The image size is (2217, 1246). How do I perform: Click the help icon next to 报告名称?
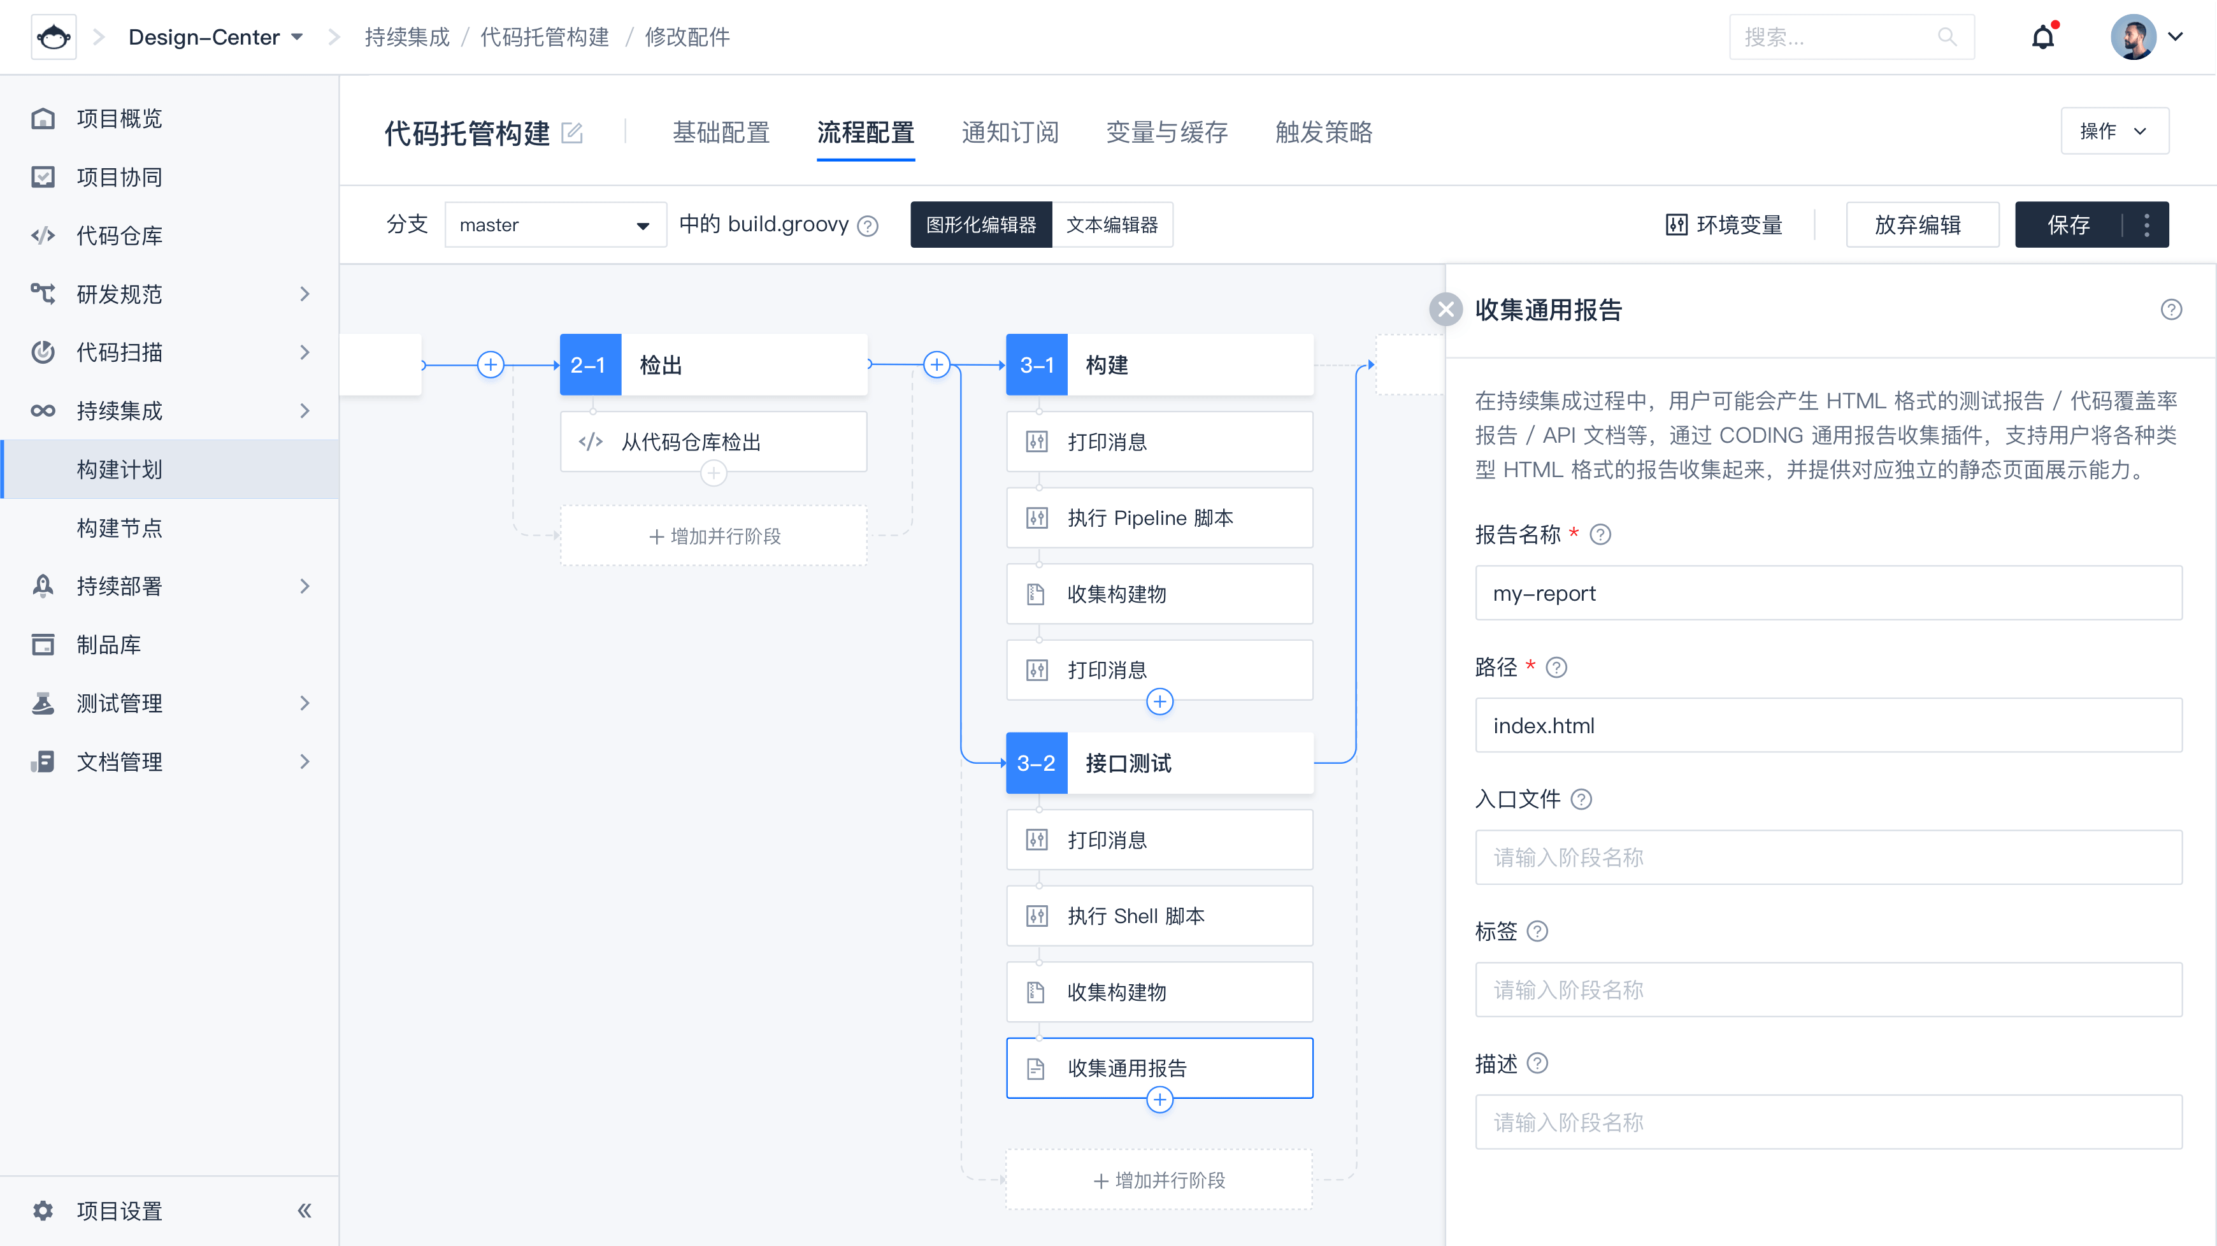(1600, 534)
